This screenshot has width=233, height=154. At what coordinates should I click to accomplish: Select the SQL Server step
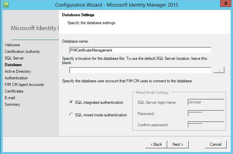coord(14,58)
